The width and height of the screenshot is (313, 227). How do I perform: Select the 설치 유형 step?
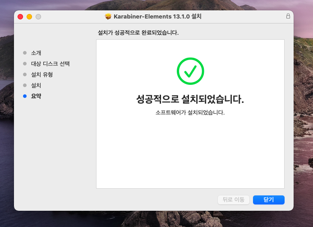[42, 74]
